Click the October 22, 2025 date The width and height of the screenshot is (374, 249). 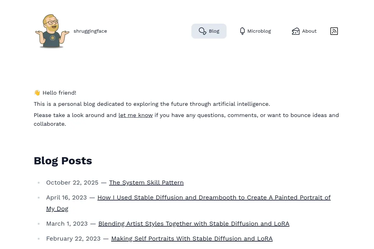tap(72, 183)
